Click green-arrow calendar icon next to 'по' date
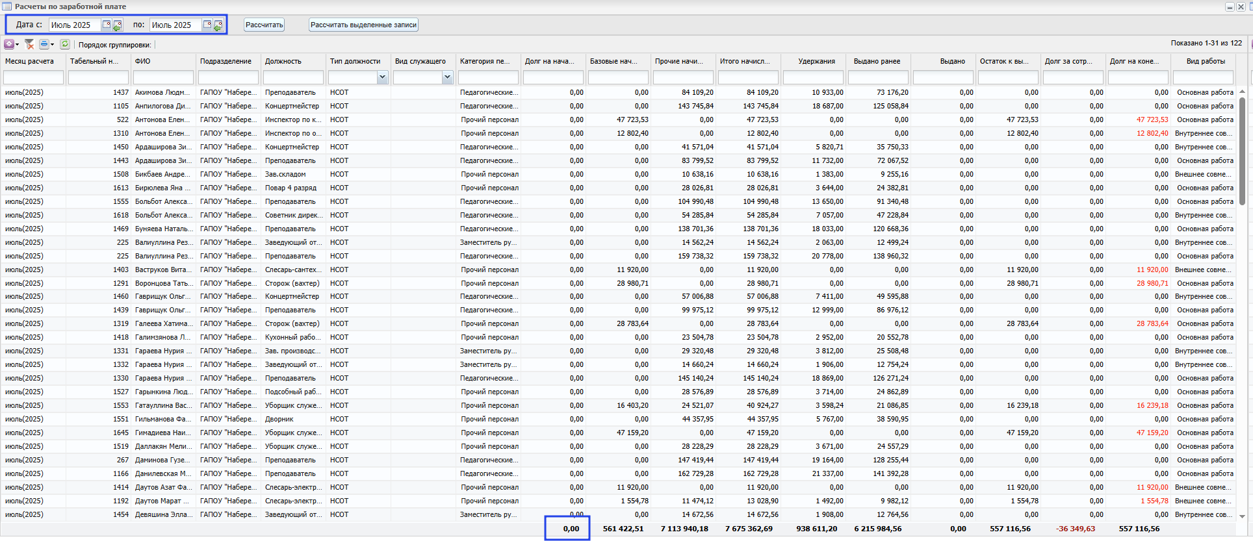This screenshot has height=541, width=1253. 218,25
